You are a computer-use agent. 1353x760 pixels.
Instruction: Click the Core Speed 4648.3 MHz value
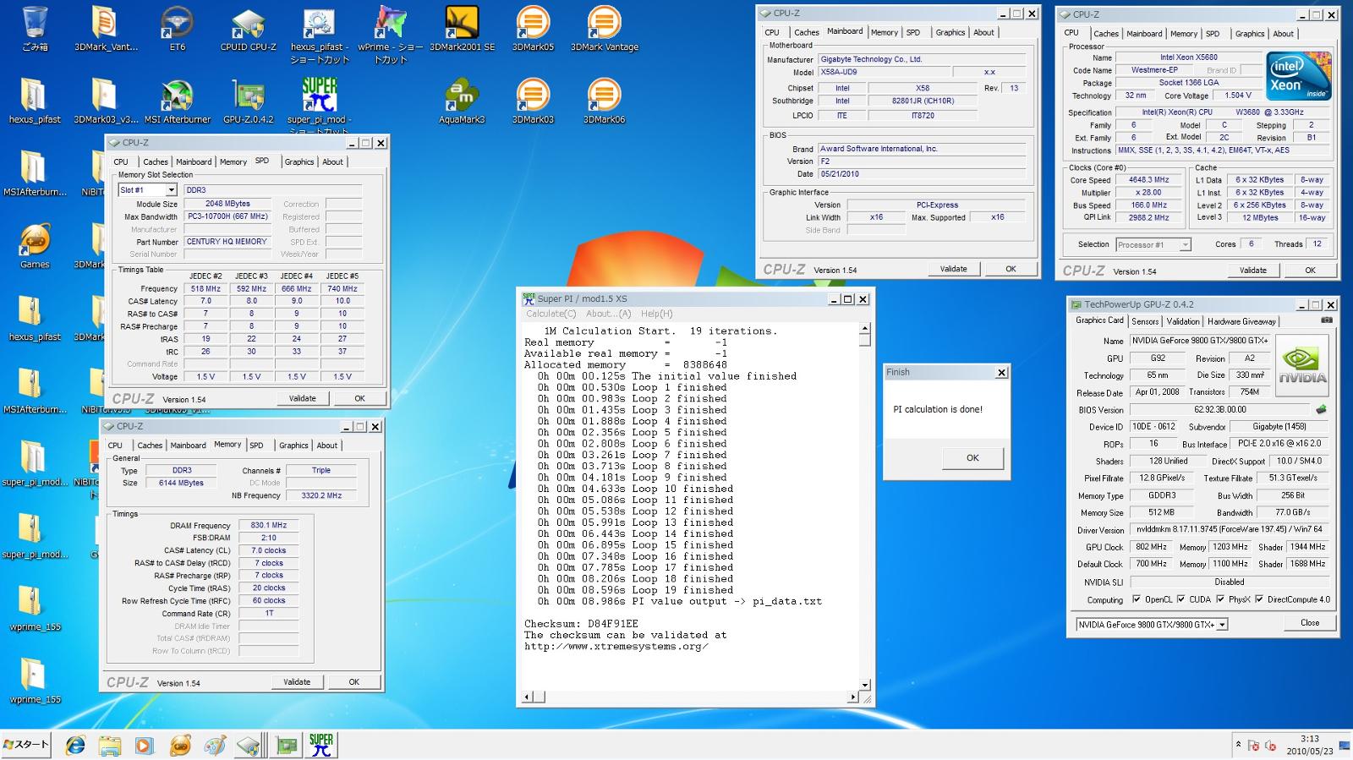(1148, 179)
